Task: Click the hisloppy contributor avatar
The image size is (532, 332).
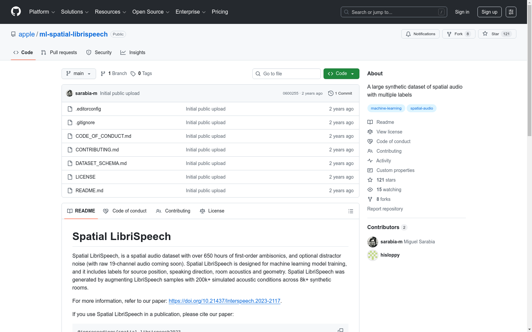Action: coord(373,255)
